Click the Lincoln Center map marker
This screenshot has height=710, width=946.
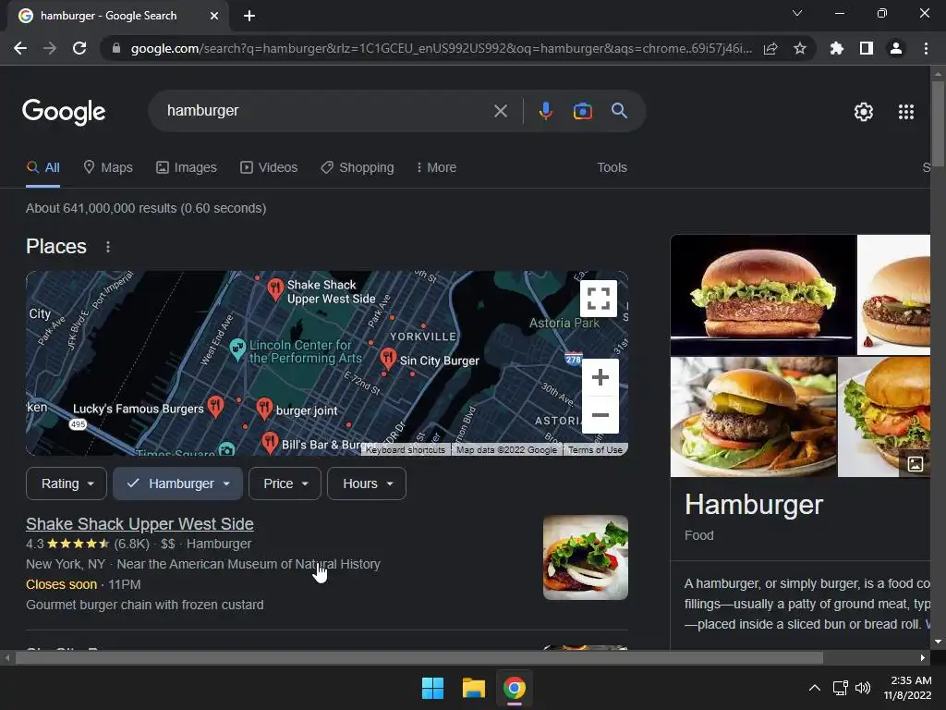pyautogui.click(x=237, y=349)
